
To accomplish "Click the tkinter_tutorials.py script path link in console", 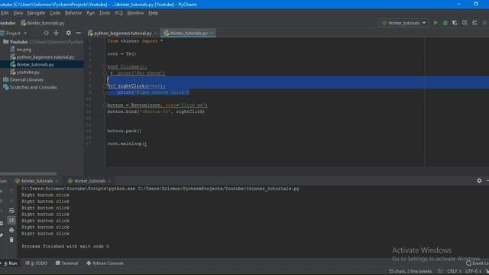I will [219, 189].
